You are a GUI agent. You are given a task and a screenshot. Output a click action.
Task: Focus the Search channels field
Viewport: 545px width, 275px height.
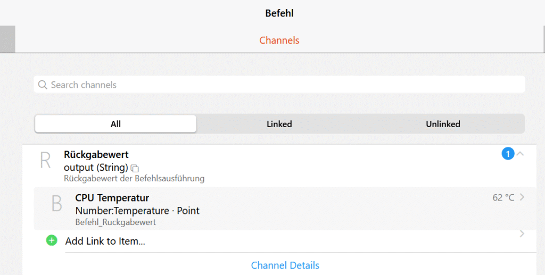(279, 85)
